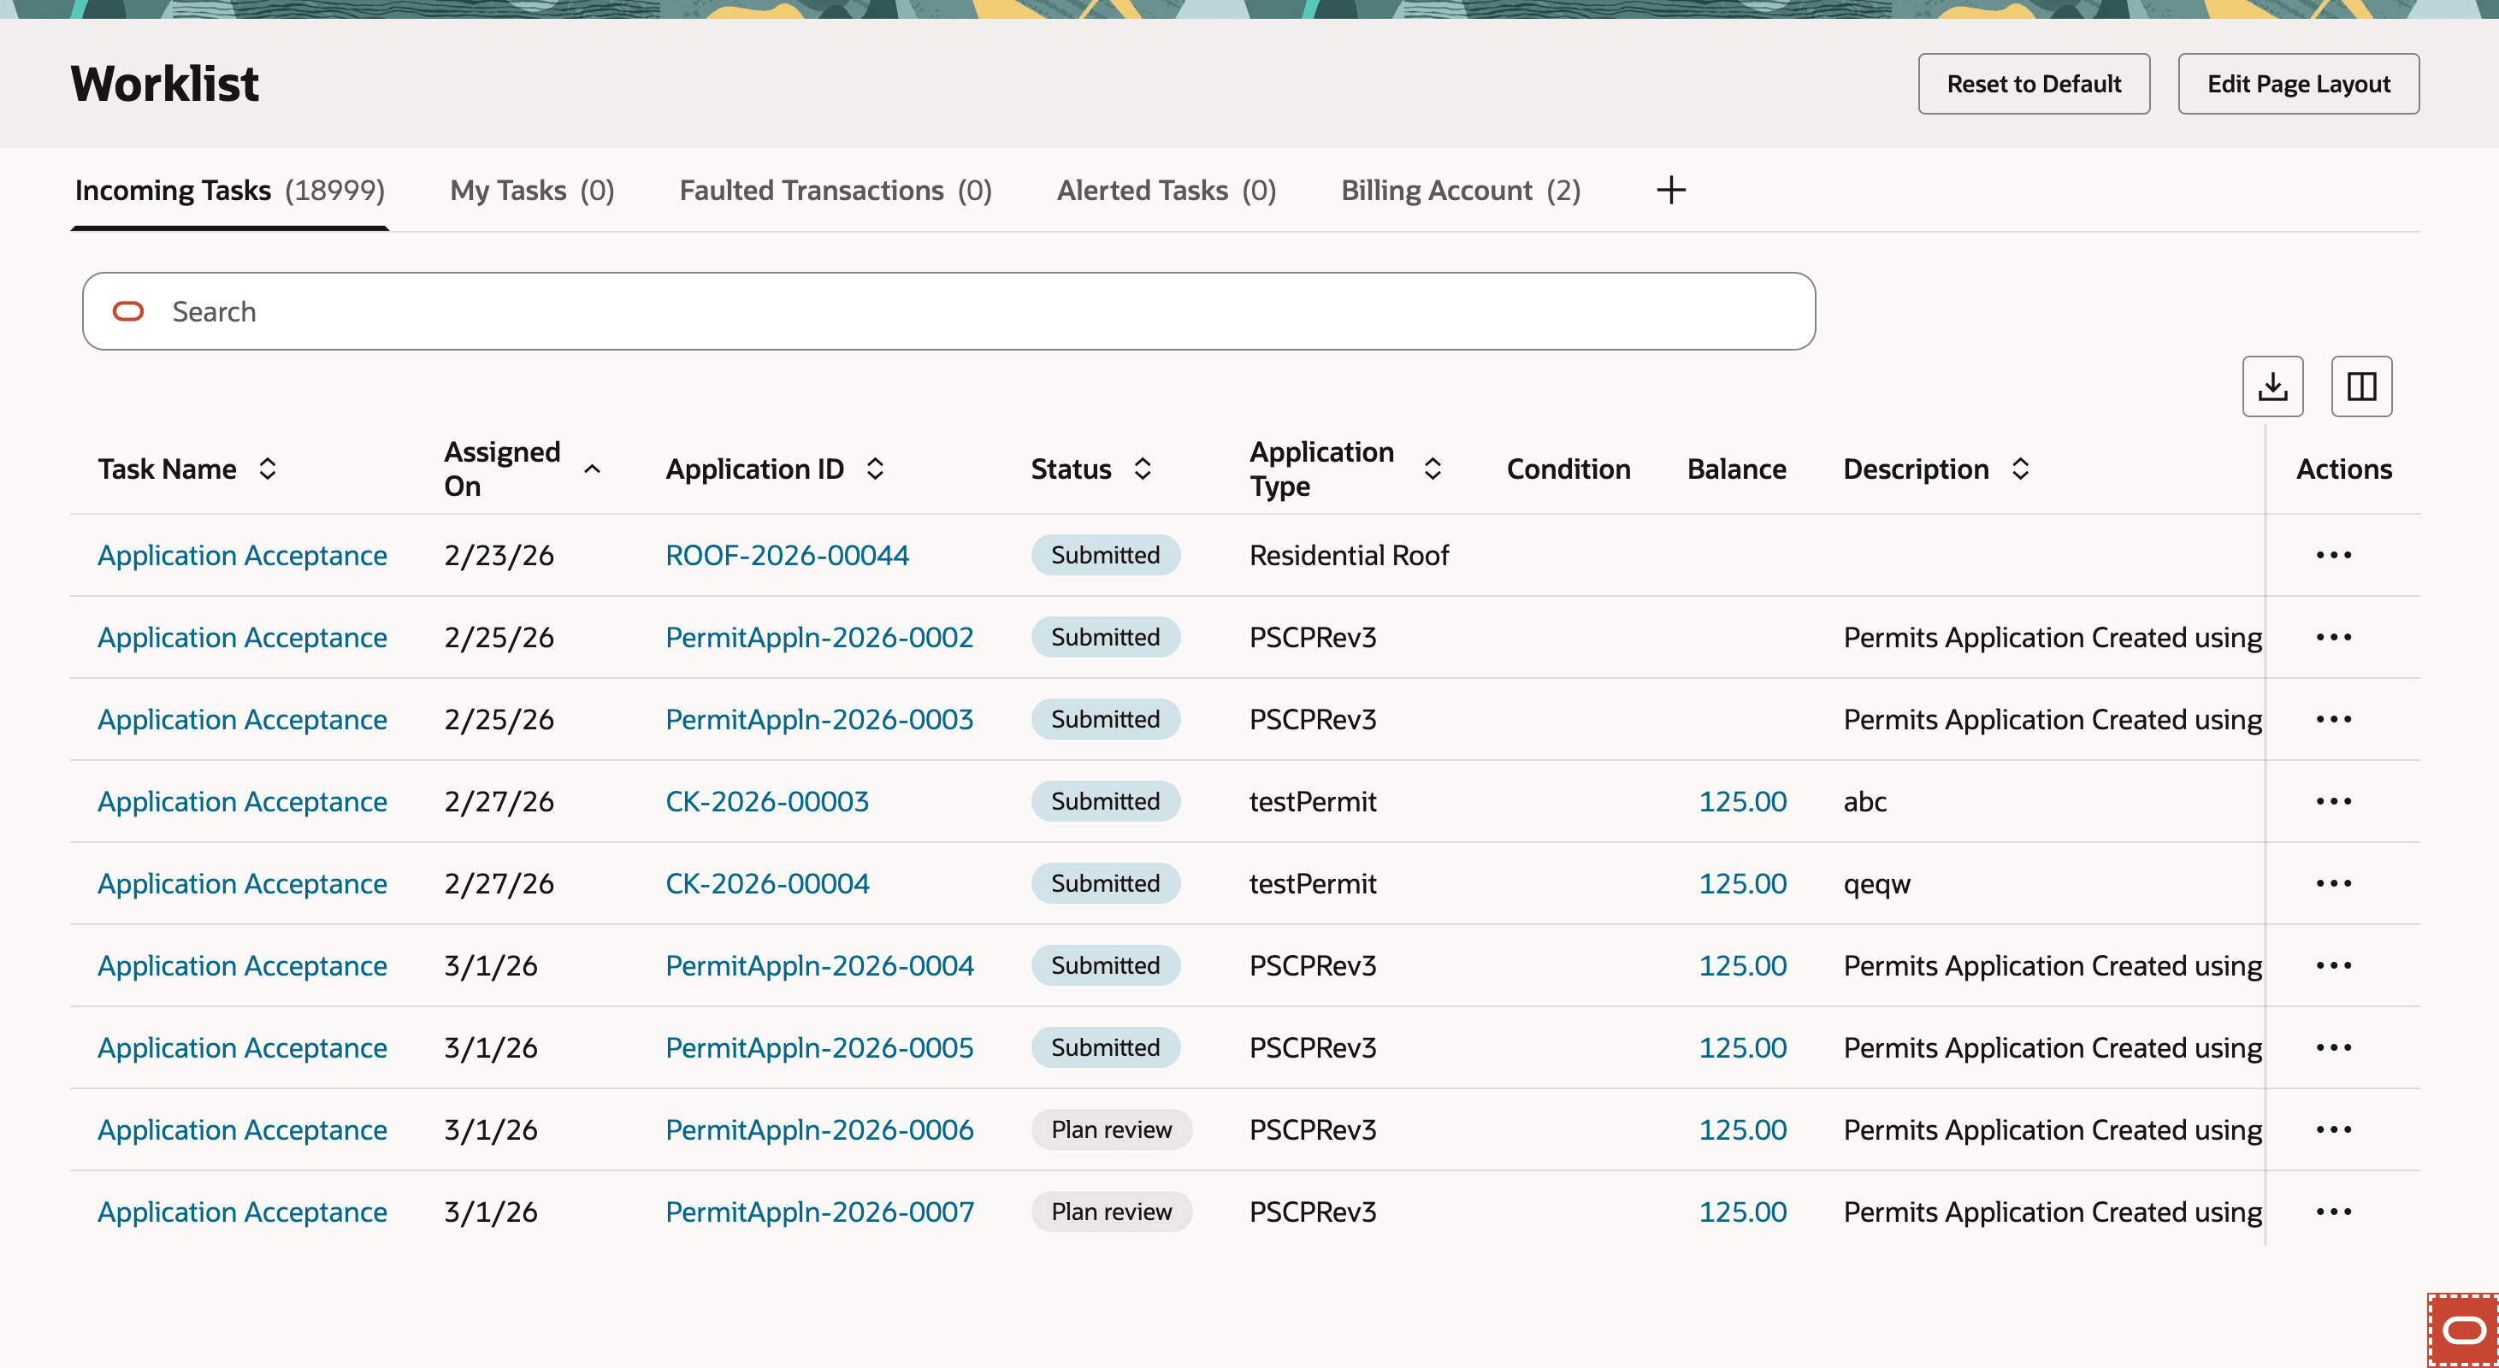Screen dimensions: 2499x1368
Task: Open PermitAppln-2026-0003 application link
Action: (x=818, y=719)
